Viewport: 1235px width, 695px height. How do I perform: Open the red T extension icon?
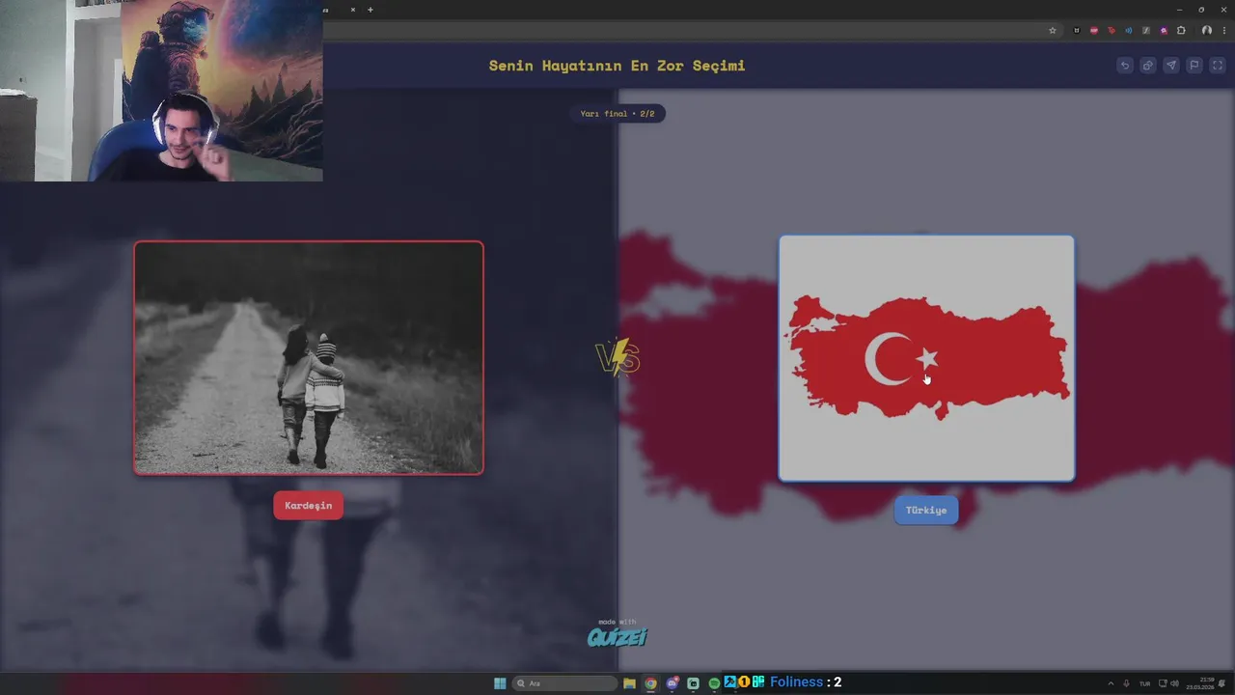(1111, 30)
